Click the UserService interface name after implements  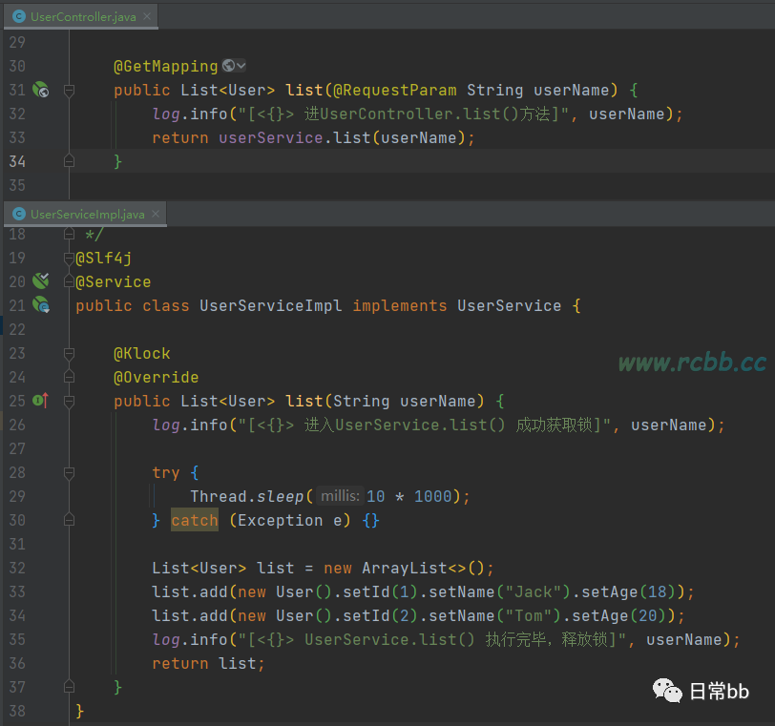coord(509,305)
